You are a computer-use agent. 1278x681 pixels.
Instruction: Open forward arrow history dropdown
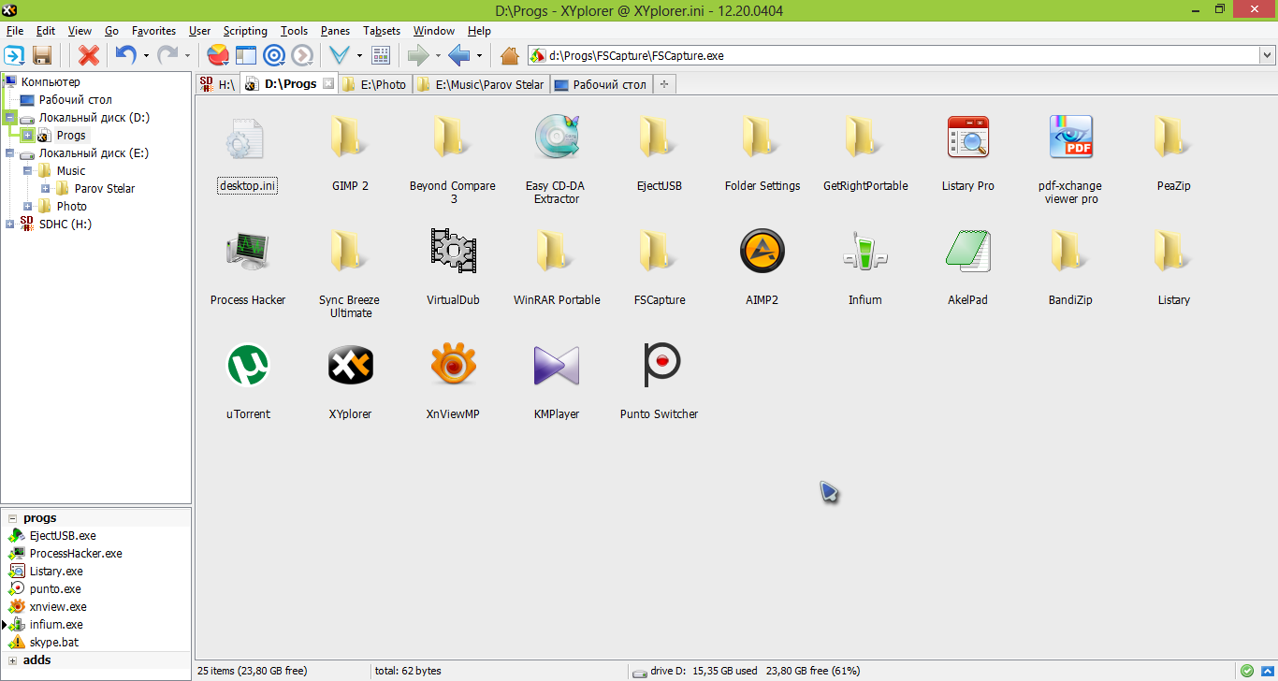click(438, 56)
